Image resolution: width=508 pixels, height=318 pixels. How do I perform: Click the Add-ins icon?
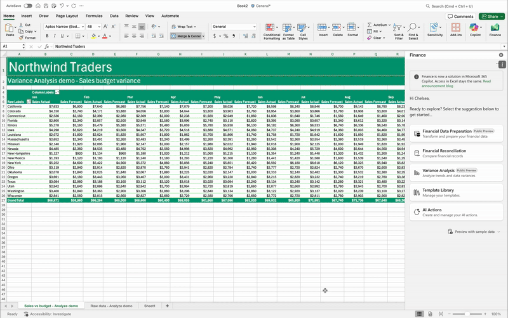click(x=455, y=28)
